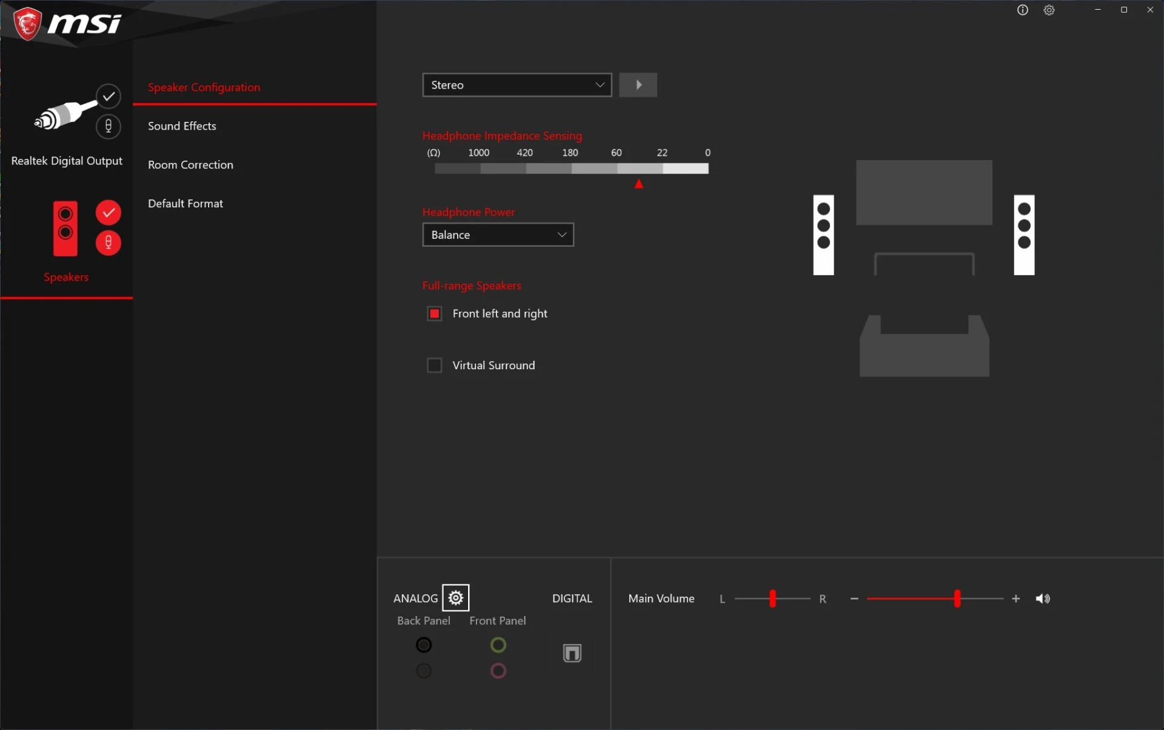Viewport: 1164px width, 730px height.
Task: Mute the main volume speaker icon
Action: click(x=1043, y=599)
